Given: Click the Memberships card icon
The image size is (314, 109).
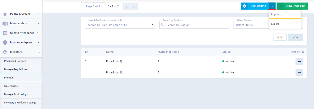Looking at the screenshot, I should pyautogui.click(x=5, y=23).
